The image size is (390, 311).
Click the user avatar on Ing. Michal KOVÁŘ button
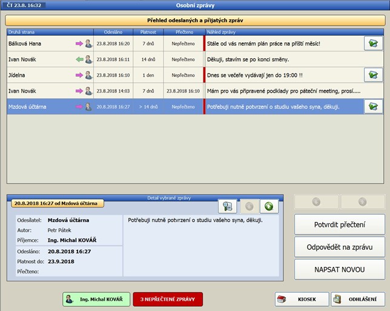click(x=70, y=299)
